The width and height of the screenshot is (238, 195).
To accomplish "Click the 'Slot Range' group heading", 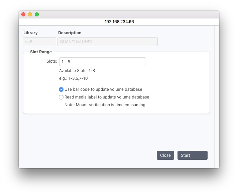I will coord(41,52).
